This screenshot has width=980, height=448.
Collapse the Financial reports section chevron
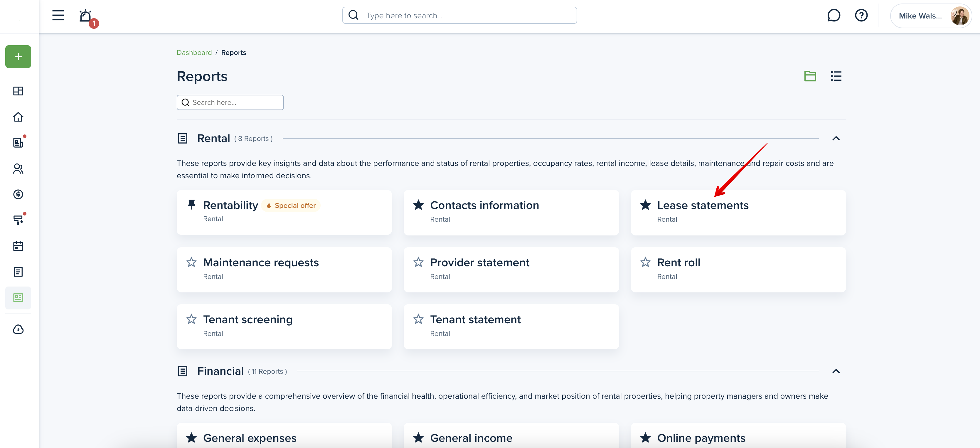coord(836,371)
